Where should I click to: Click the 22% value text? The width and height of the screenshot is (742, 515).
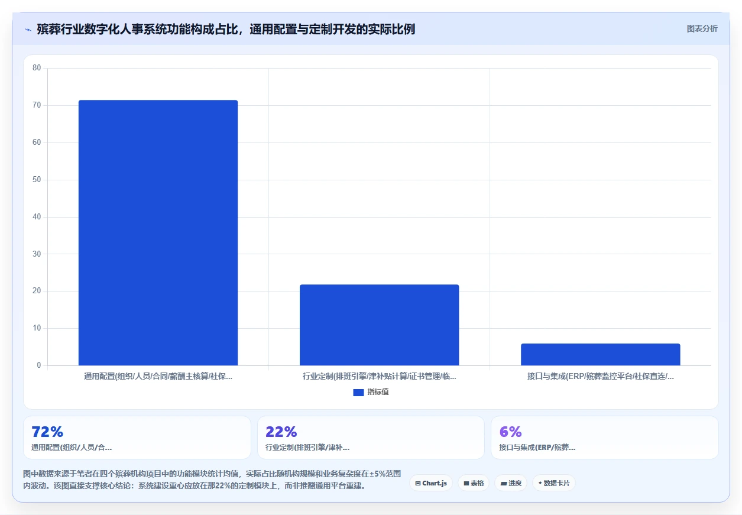(x=281, y=432)
